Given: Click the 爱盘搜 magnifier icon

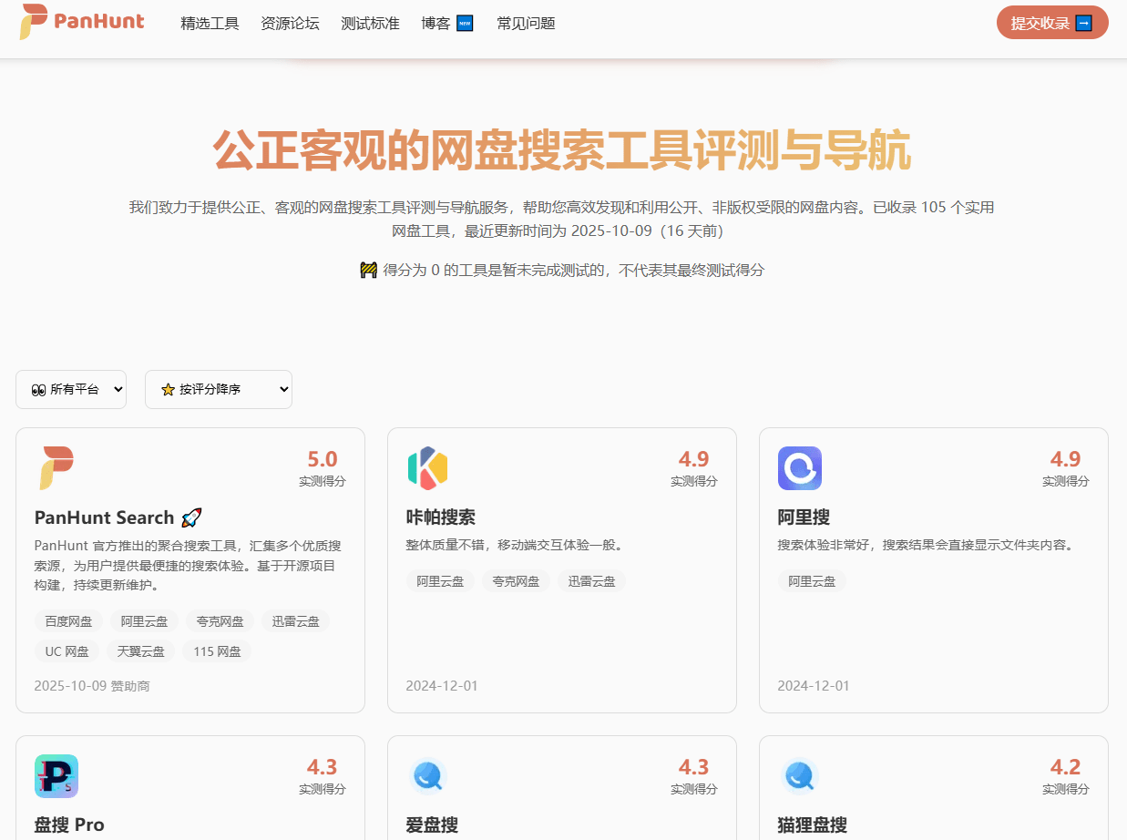Looking at the screenshot, I should 430,775.
